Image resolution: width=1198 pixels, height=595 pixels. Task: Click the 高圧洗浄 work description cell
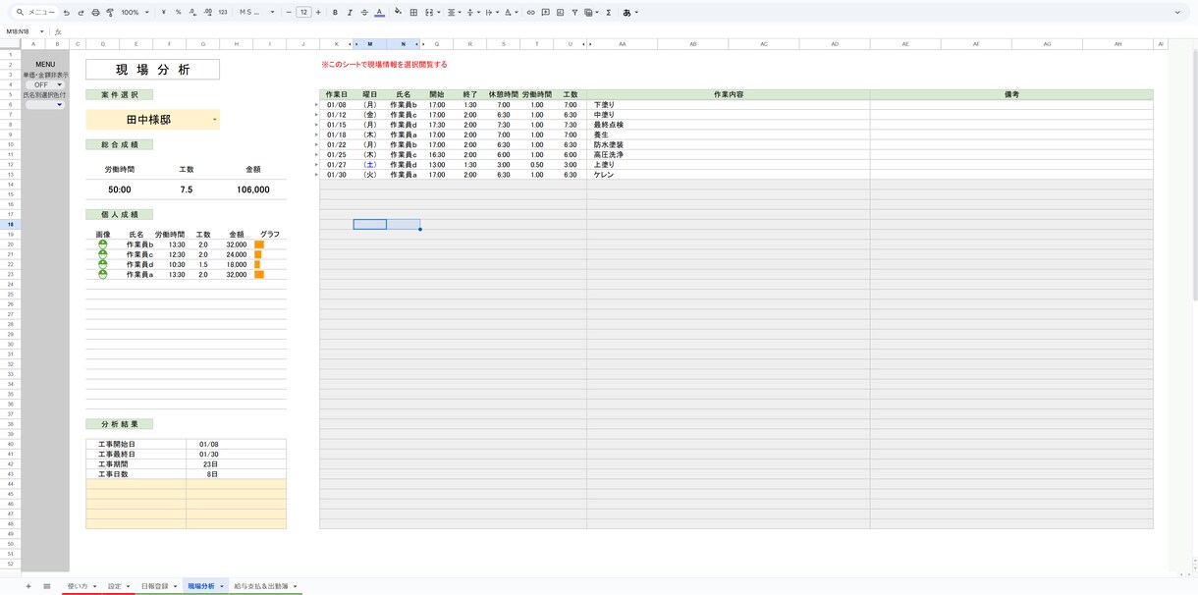[x=728, y=154]
